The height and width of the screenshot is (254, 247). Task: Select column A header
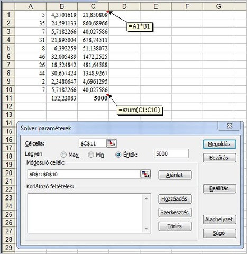(x=31, y=6)
